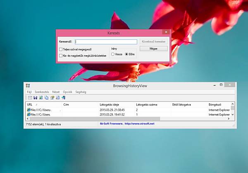Click the vertical scrollbar up arrow
The width and height of the screenshot is (248, 173).
point(233,104)
